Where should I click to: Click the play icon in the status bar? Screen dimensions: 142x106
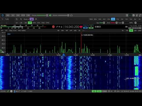pyautogui.click(x=109, y=91)
